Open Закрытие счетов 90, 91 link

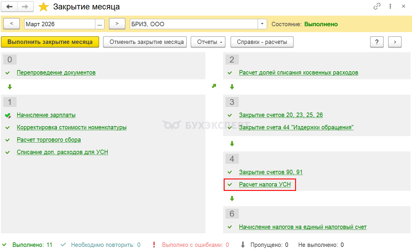tap(271, 172)
